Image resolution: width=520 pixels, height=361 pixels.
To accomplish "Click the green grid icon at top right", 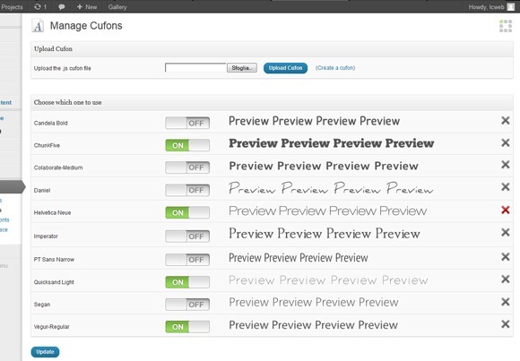I will click(x=506, y=26).
